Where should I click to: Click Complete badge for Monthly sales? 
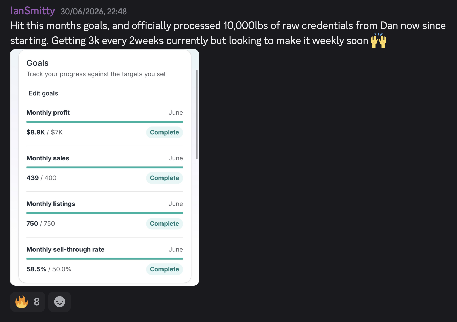click(x=165, y=178)
